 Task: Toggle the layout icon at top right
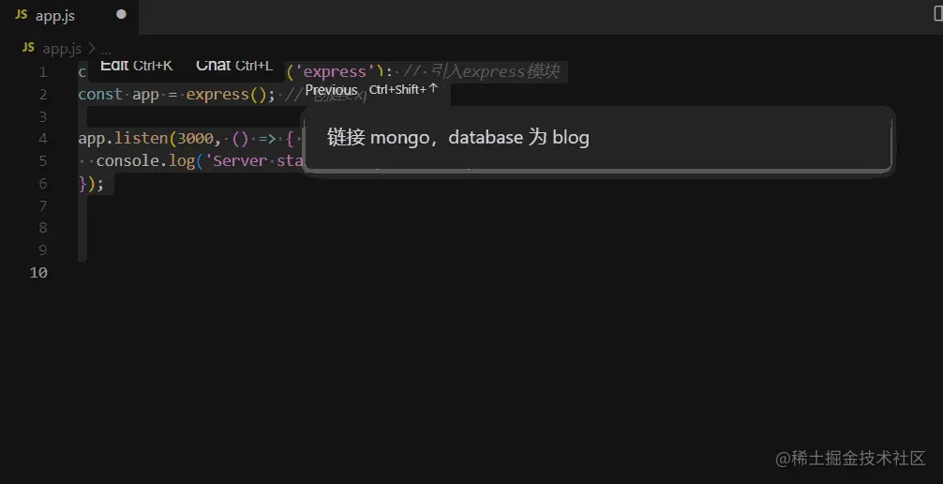pyautogui.click(x=937, y=13)
